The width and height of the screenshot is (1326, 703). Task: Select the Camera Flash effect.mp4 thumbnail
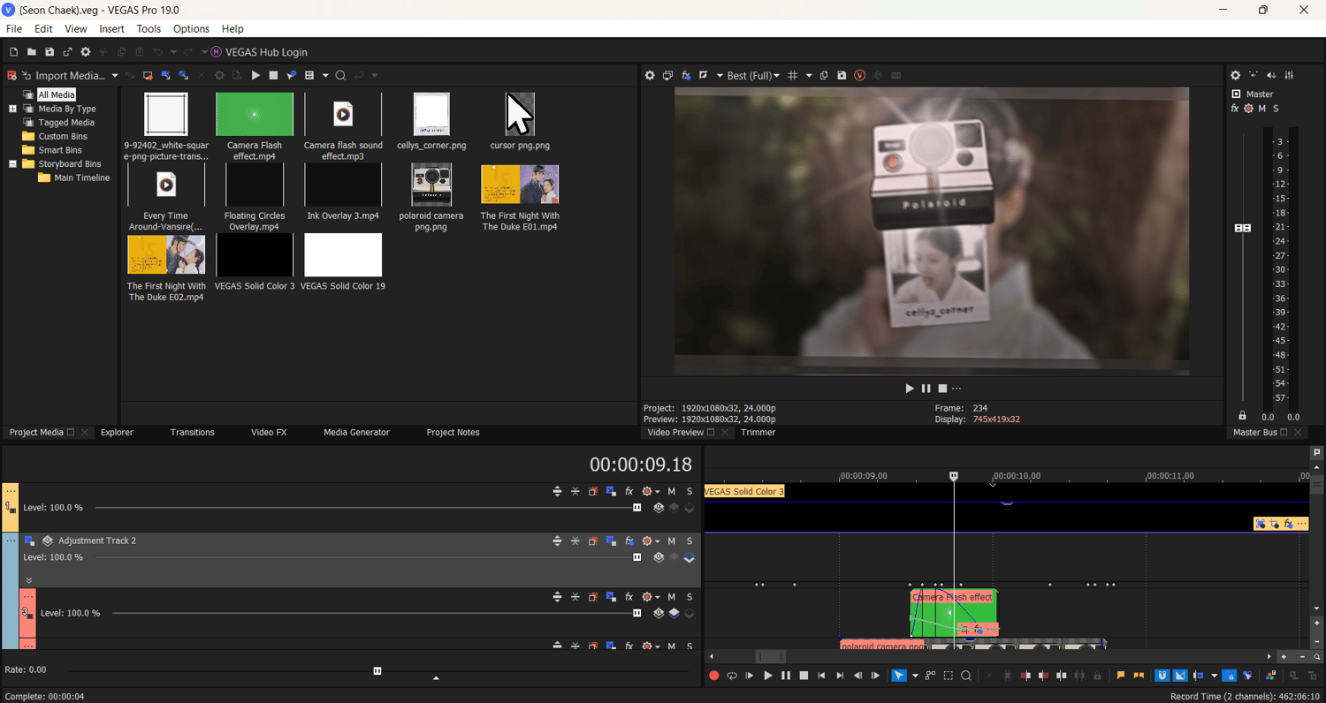coord(255,114)
